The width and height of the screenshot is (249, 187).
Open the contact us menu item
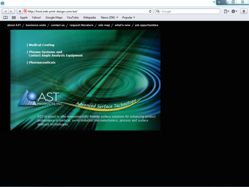(58, 25)
